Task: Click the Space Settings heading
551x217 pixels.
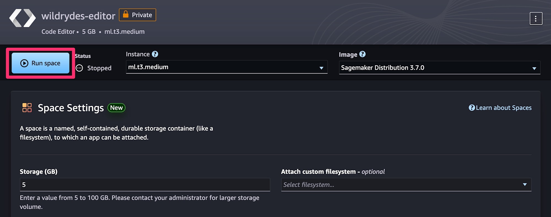Action: (x=71, y=108)
